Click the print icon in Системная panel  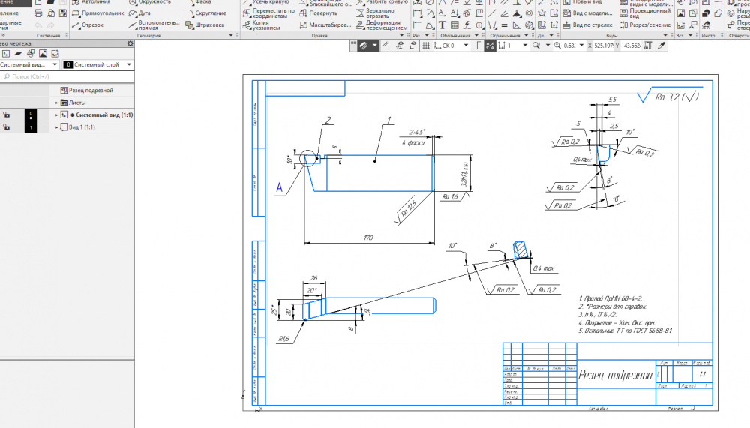(37, 13)
